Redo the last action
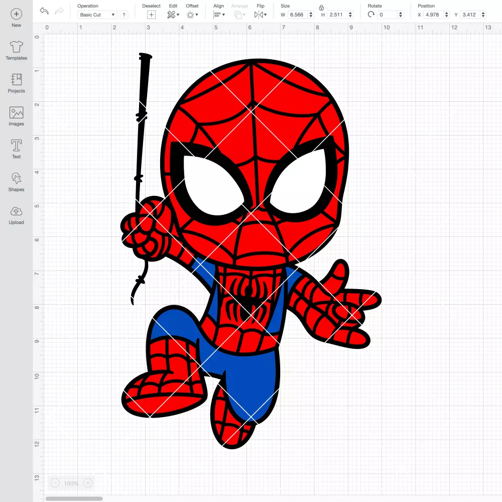This screenshot has width=502, height=502. click(x=59, y=11)
